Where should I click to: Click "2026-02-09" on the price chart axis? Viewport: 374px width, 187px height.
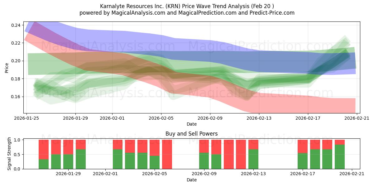210,118
